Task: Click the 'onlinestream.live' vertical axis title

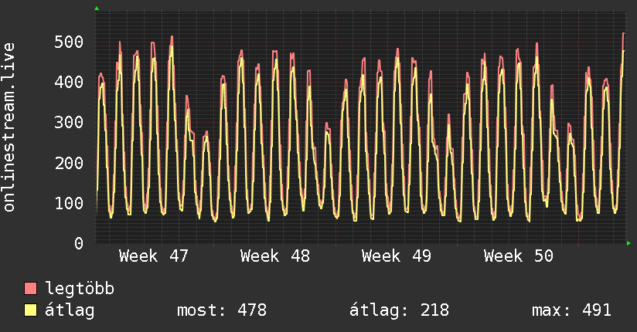Action: pyautogui.click(x=9, y=127)
